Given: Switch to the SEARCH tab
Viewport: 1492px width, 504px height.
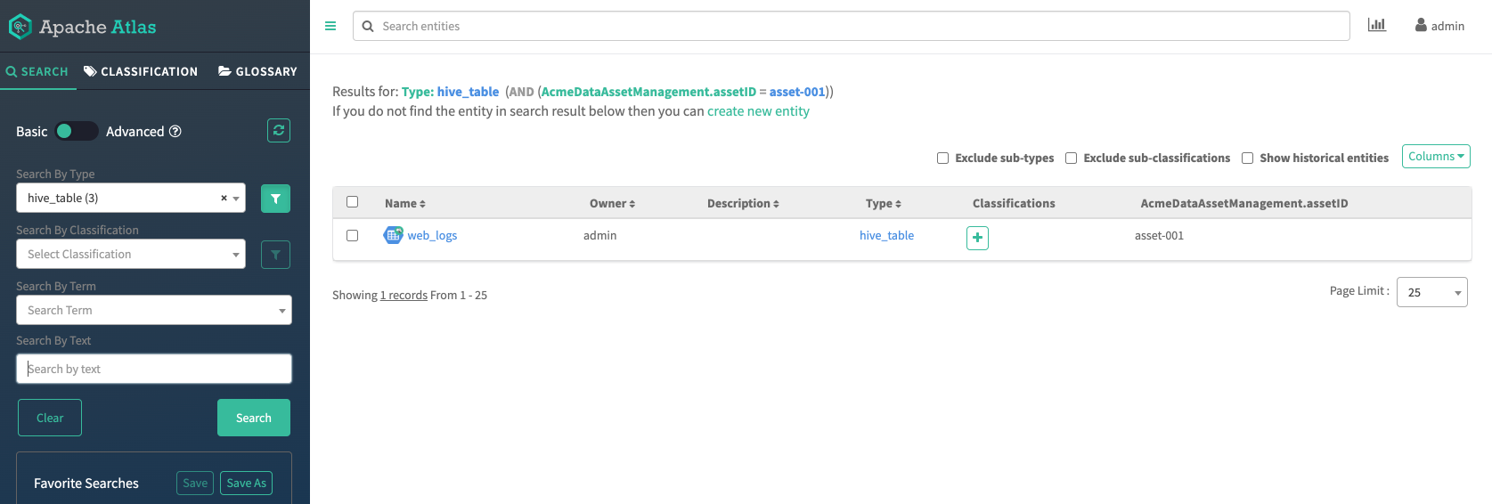Looking at the screenshot, I should tap(37, 71).
